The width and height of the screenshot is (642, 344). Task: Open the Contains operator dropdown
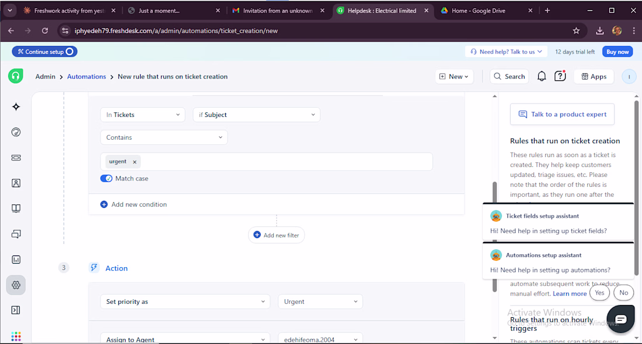click(x=164, y=137)
